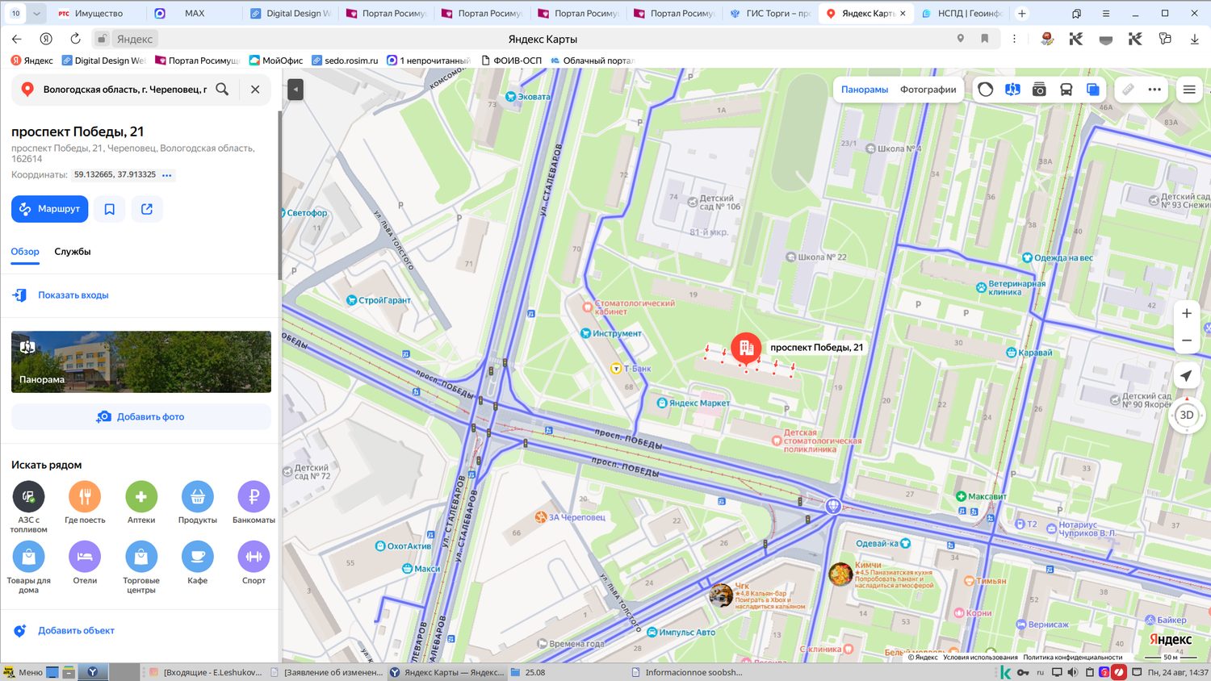The image size is (1211, 681).
Task: Switch to ГИС Торги browser tab
Action: 770,14
